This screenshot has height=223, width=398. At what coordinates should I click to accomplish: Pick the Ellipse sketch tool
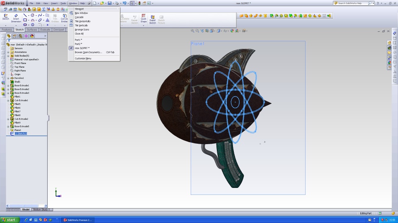(40, 20)
